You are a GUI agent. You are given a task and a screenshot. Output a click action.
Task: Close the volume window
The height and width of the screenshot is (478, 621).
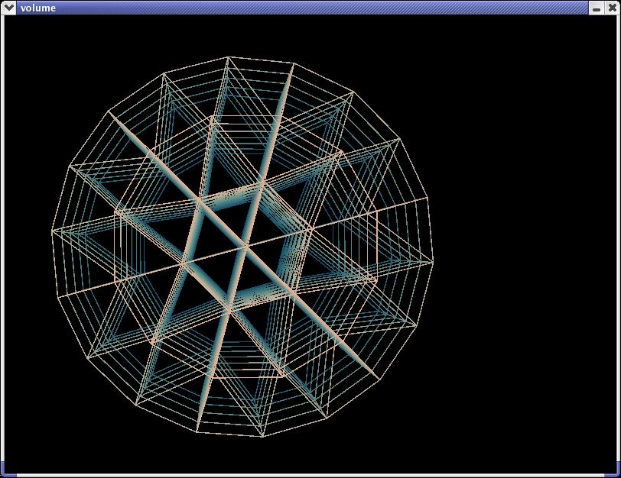pyautogui.click(x=611, y=8)
